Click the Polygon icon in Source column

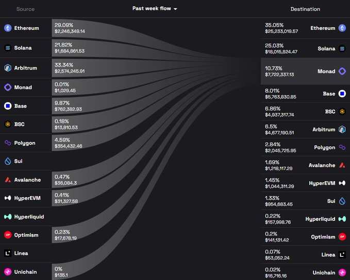click(x=8, y=143)
